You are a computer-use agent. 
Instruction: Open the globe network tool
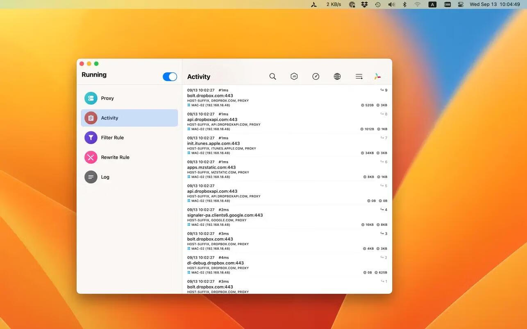(337, 76)
